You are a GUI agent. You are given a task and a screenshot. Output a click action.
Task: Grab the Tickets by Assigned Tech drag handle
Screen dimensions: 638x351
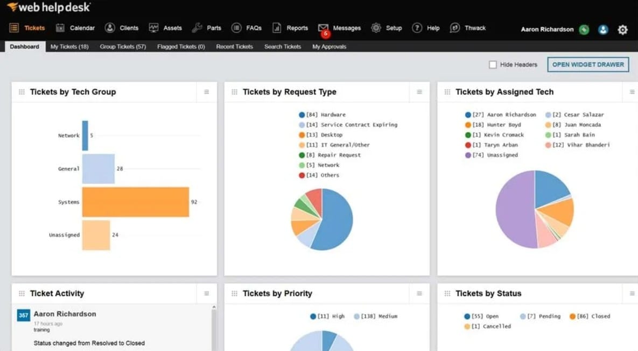click(x=447, y=92)
